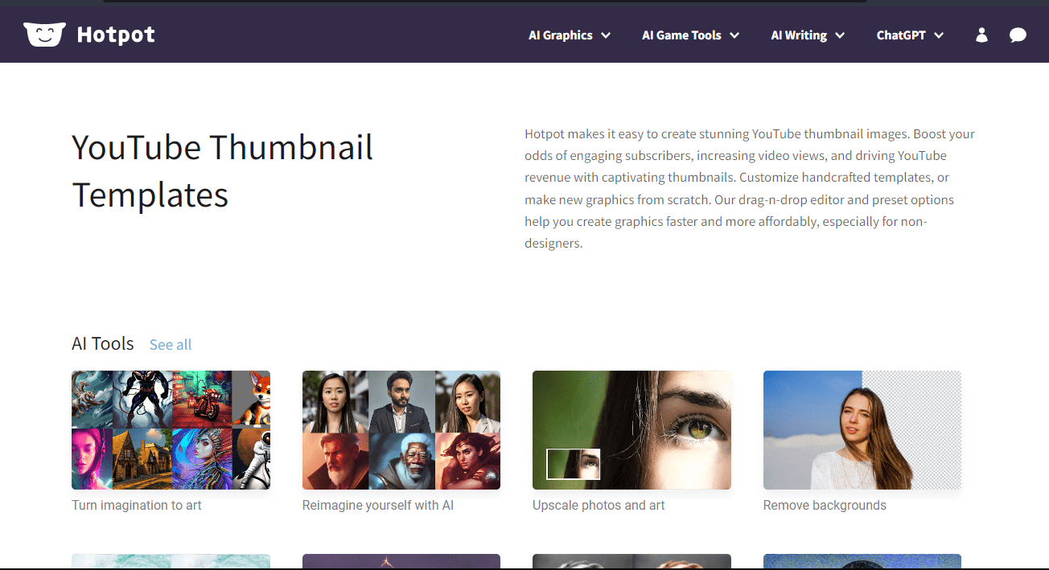Click the Hotpot description paragraph

(x=750, y=188)
